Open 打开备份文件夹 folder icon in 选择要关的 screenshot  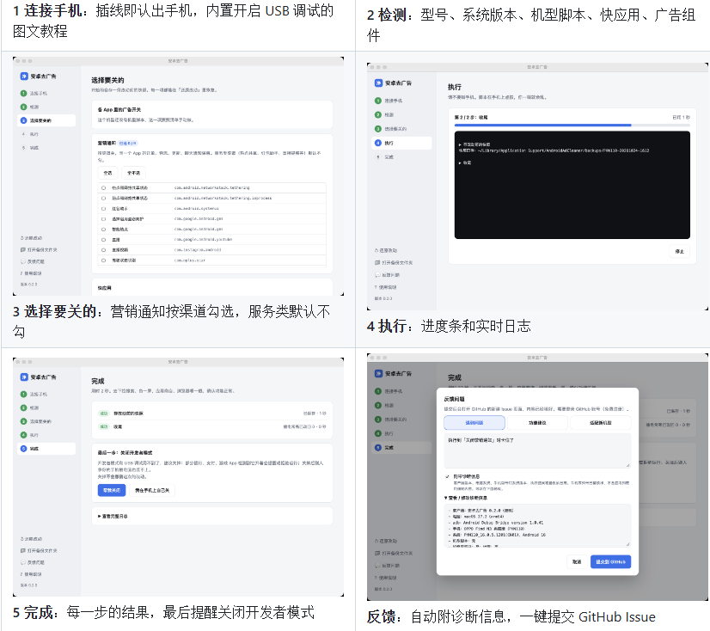click(x=22, y=249)
